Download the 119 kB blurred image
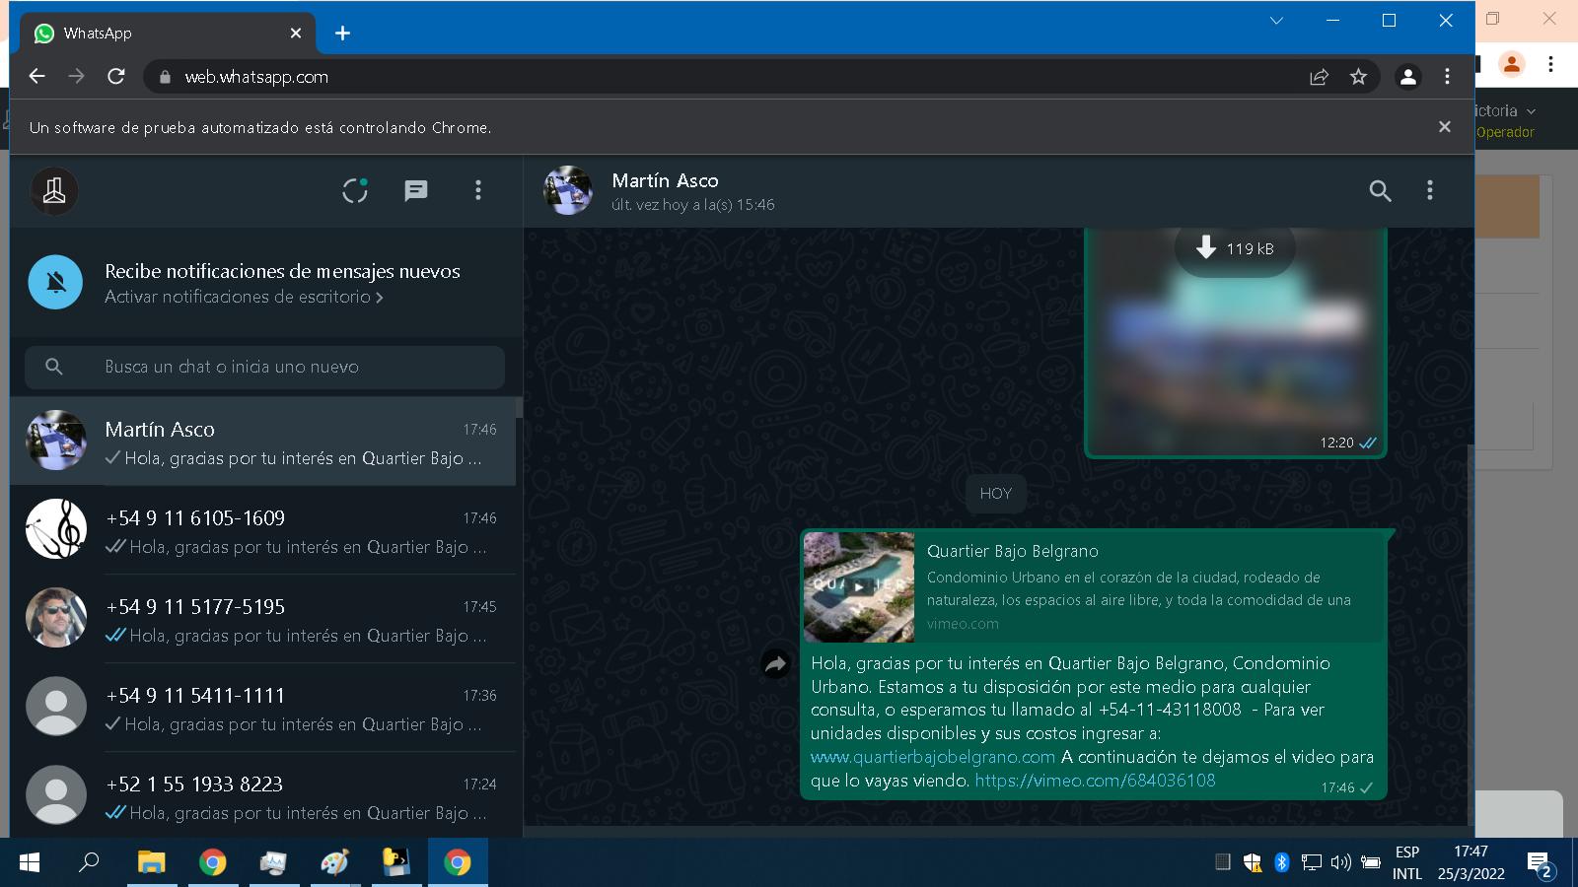Screen dimensions: 1578x887 [1235, 249]
